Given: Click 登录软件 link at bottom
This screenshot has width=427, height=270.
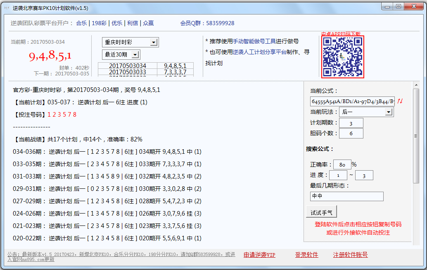Looking at the screenshot, I should coord(306,255).
